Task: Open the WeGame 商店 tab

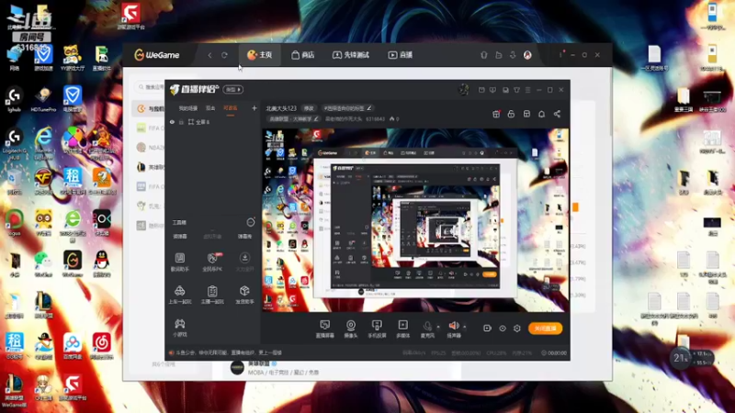Action: 303,55
